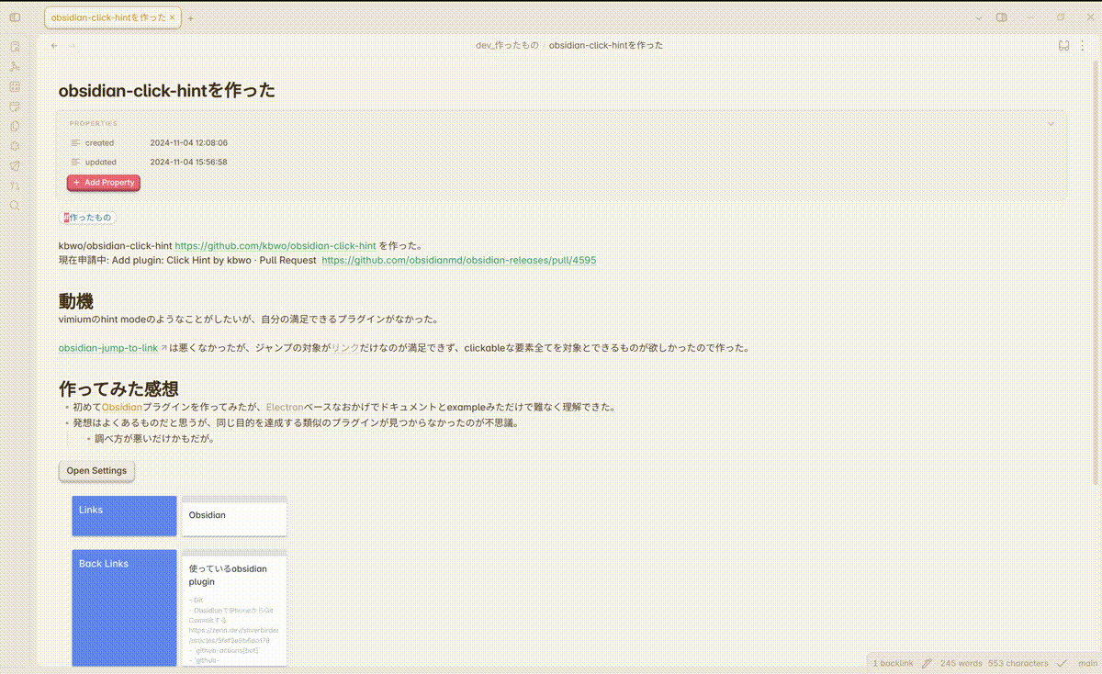Follow the obsidian-jump-to-link external link
This screenshot has width=1102, height=674.
tap(106, 348)
